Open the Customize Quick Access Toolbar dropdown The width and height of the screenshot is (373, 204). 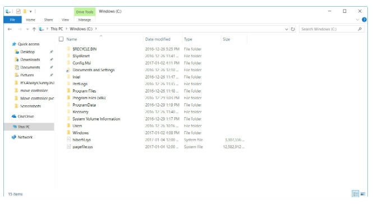click(x=31, y=11)
